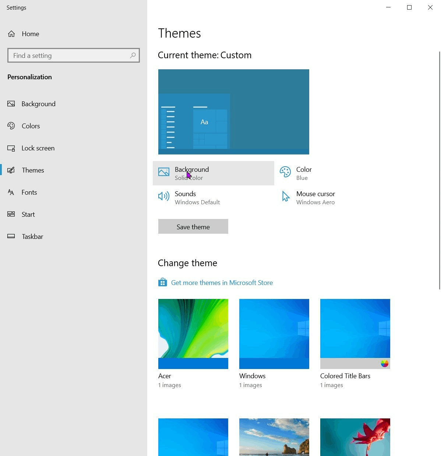Open the Background personalization page
The height and width of the screenshot is (456, 441).
click(74, 104)
